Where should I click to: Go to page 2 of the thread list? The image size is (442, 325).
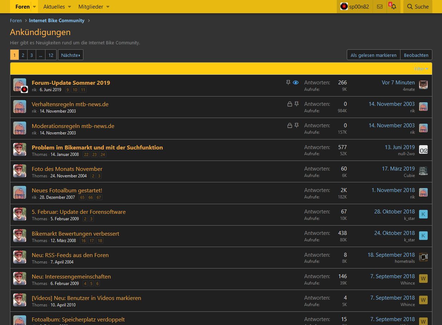pyautogui.click(x=23, y=55)
